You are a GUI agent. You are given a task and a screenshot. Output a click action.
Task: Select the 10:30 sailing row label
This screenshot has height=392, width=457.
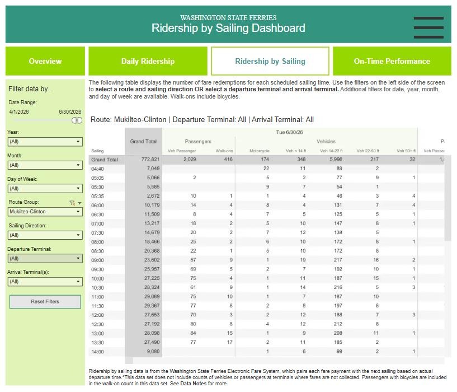click(97, 288)
